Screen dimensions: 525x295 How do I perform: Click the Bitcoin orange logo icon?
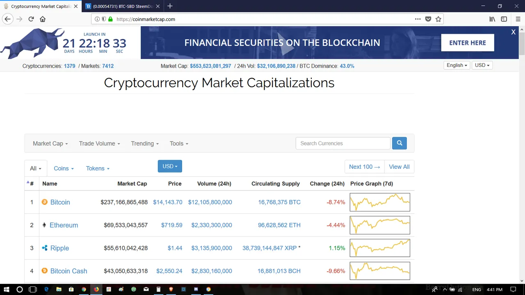pos(45,202)
